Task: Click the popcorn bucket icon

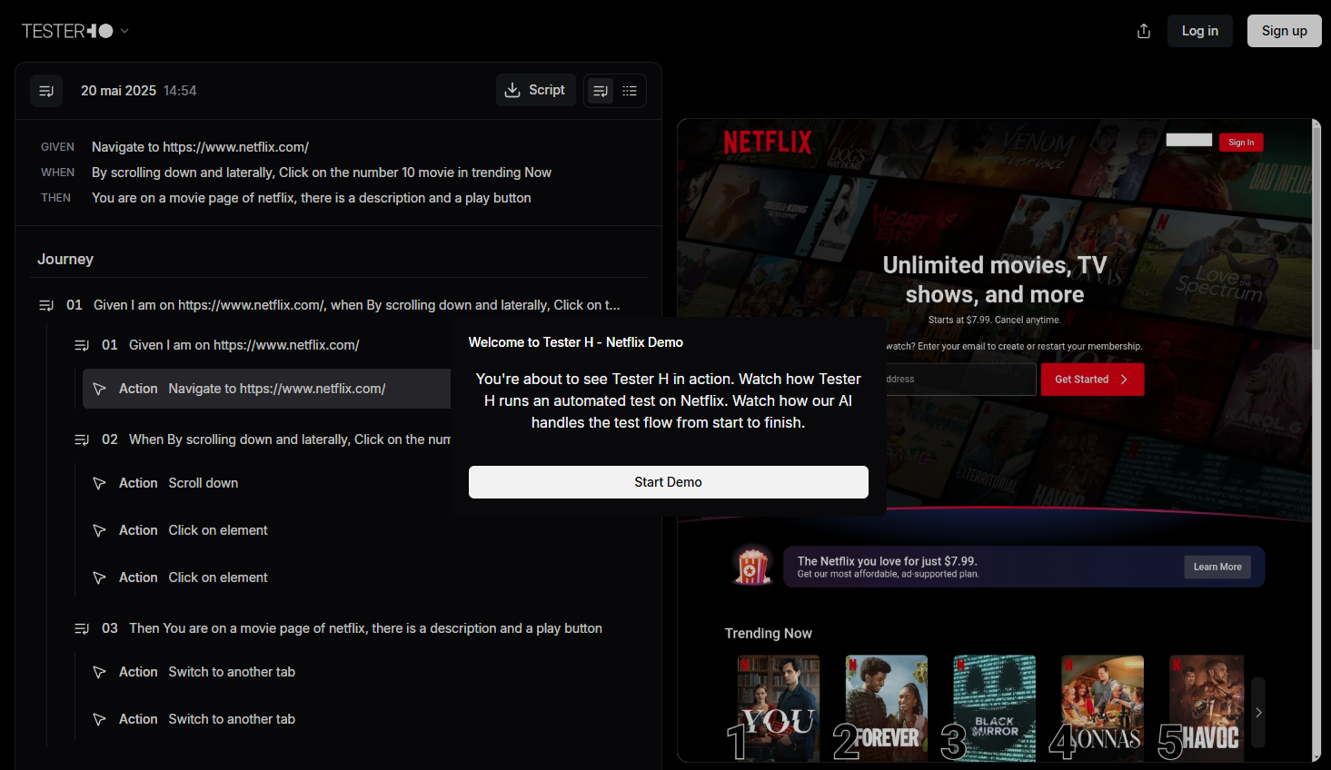Action: coord(752,567)
